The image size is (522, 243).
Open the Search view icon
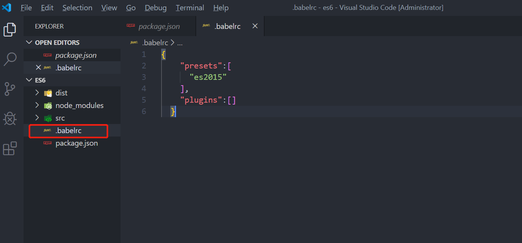tap(10, 59)
